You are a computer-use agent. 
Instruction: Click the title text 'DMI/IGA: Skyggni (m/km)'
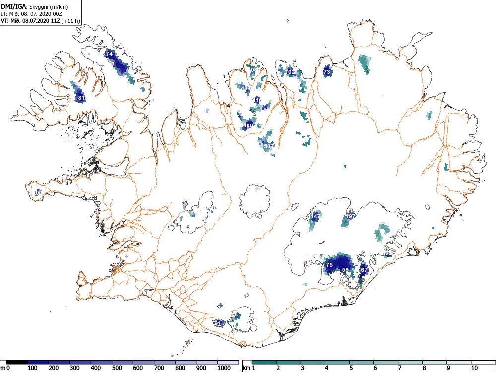click(x=35, y=7)
